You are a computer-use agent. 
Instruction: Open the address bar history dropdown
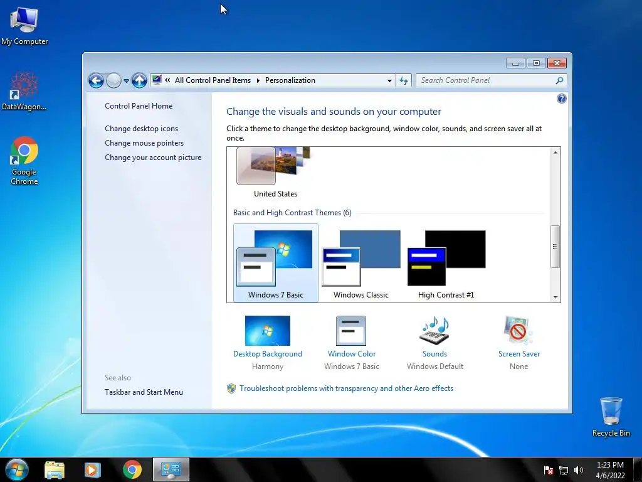[x=389, y=81]
